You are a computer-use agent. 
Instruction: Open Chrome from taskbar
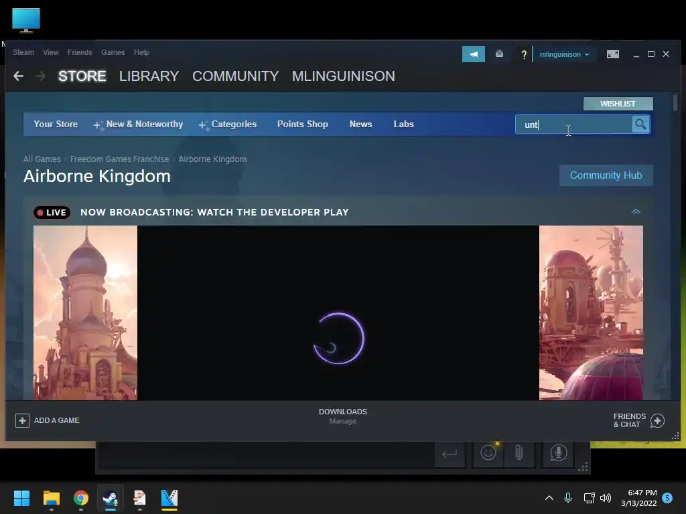pyautogui.click(x=81, y=498)
